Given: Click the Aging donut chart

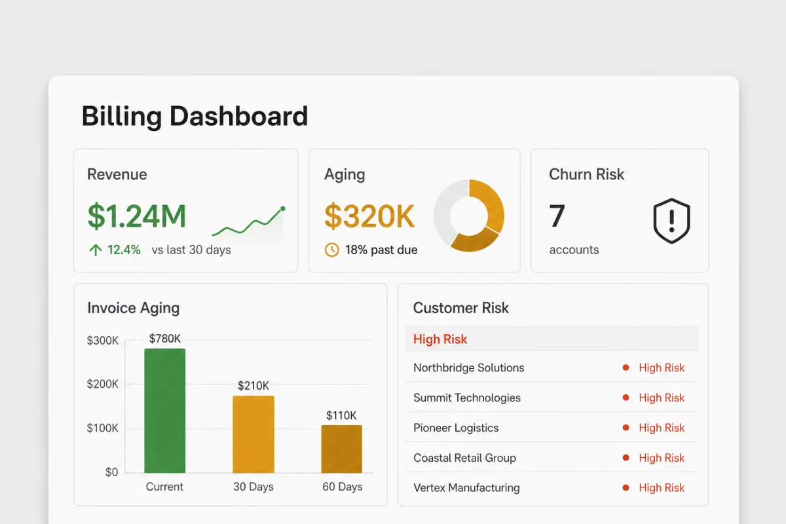Looking at the screenshot, I should tap(469, 215).
